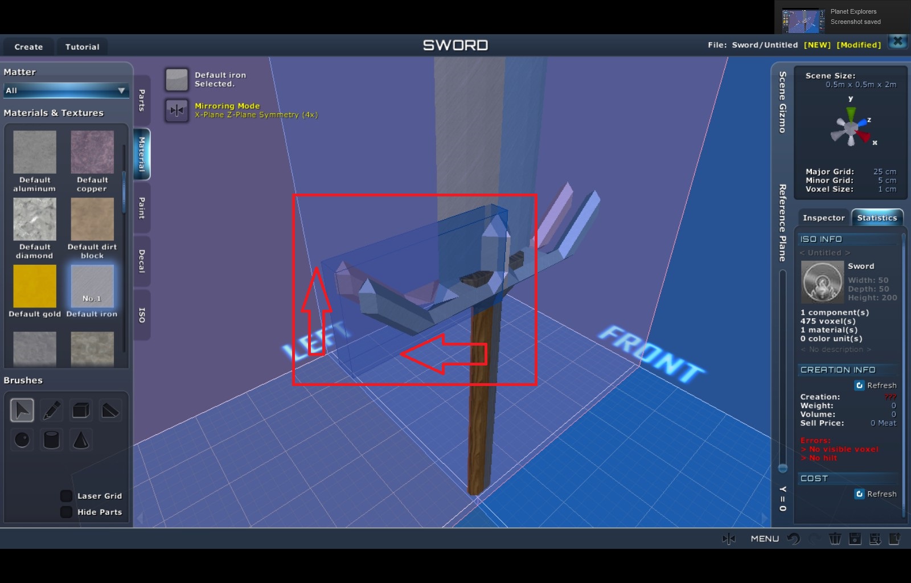The width and height of the screenshot is (911, 583).
Task: Select the arrow selection brush
Action: click(x=22, y=410)
